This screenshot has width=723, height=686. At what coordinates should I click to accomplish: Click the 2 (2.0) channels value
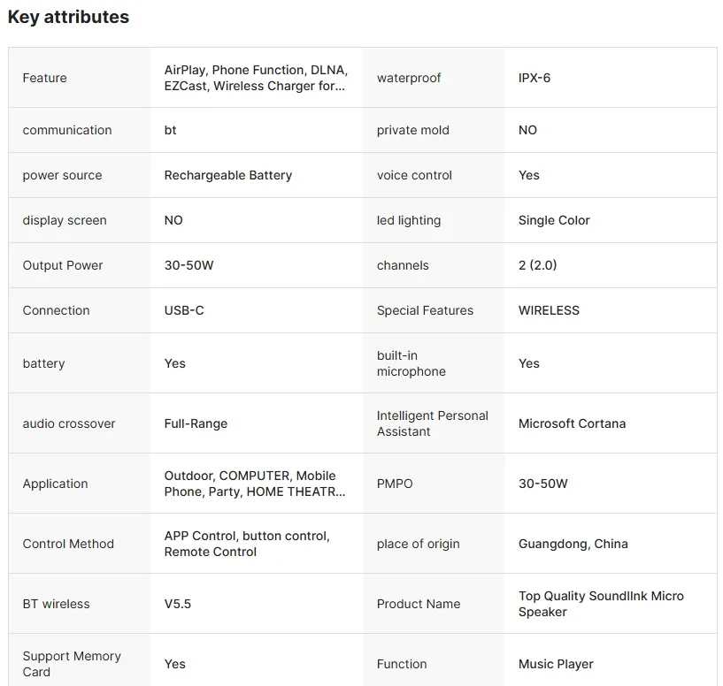point(537,265)
